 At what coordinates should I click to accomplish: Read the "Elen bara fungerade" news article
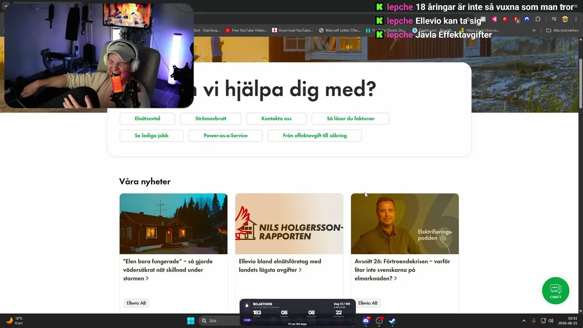[x=168, y=270]
